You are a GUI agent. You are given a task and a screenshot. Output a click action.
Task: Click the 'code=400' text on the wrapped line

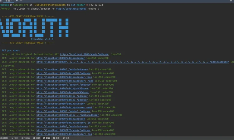point(9,66)
